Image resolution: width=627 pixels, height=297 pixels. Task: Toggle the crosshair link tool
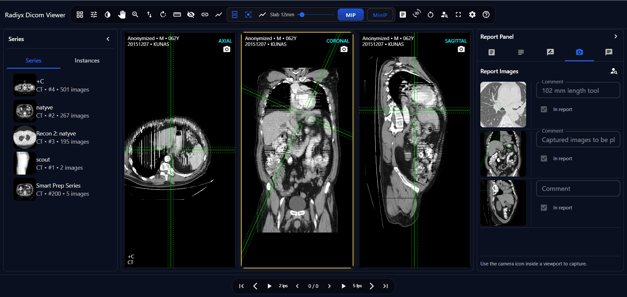[x=205, y=14]
